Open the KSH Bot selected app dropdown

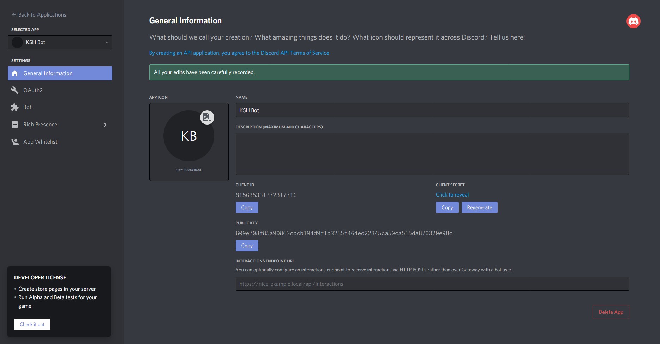[60, 42]
